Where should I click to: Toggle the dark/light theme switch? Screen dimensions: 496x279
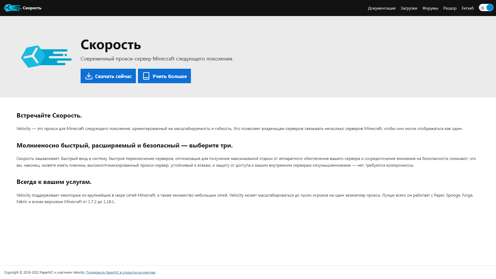pos(486,8)
